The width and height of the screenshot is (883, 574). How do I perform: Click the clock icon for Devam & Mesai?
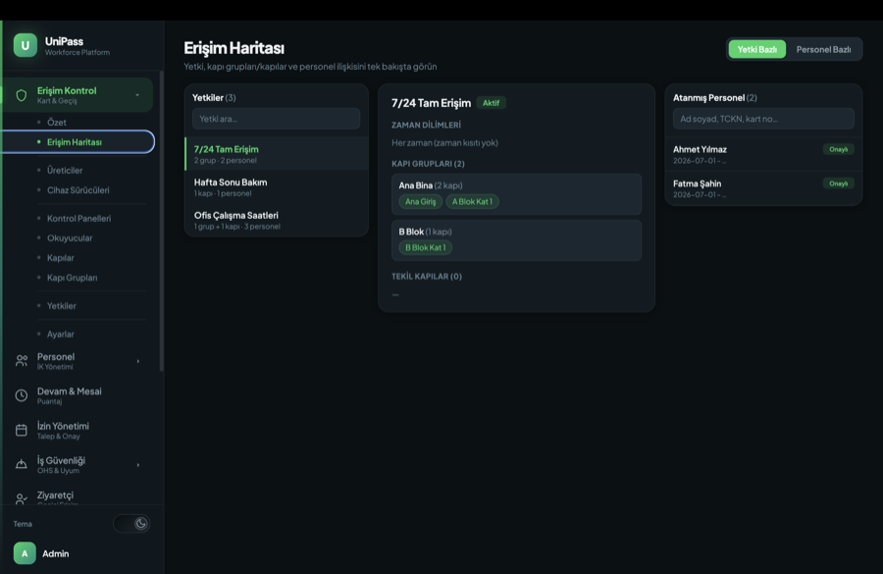point(22,395)
